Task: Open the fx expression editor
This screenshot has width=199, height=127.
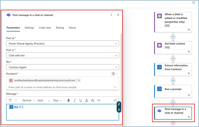Action: 119,110
